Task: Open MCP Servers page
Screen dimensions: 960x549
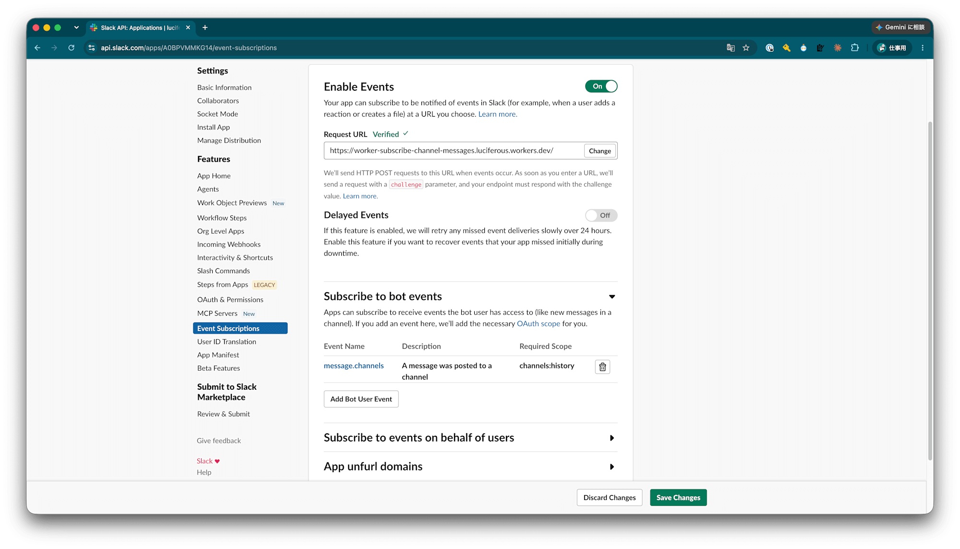Action: point(217,313)
